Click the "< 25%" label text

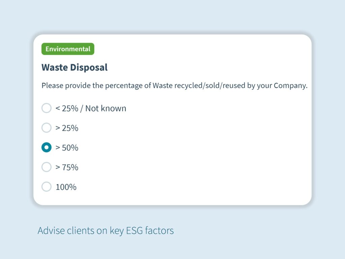tap(67, 109)
